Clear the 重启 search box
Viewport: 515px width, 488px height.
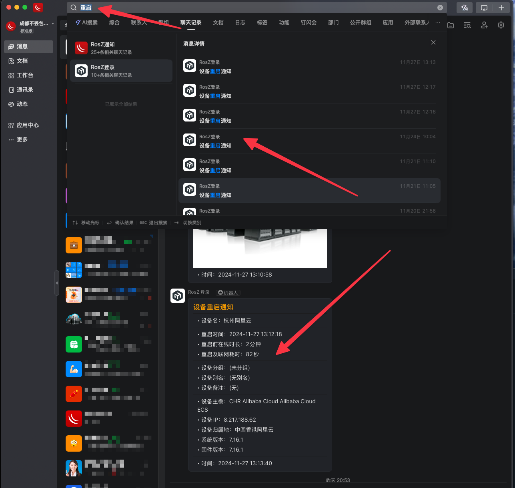440,7
